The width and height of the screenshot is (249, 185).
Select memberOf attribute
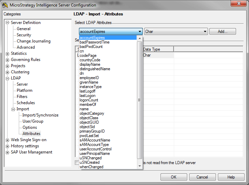point(108,104)
